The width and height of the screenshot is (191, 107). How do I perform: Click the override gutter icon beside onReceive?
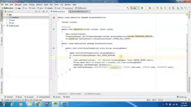coord(54,29)
